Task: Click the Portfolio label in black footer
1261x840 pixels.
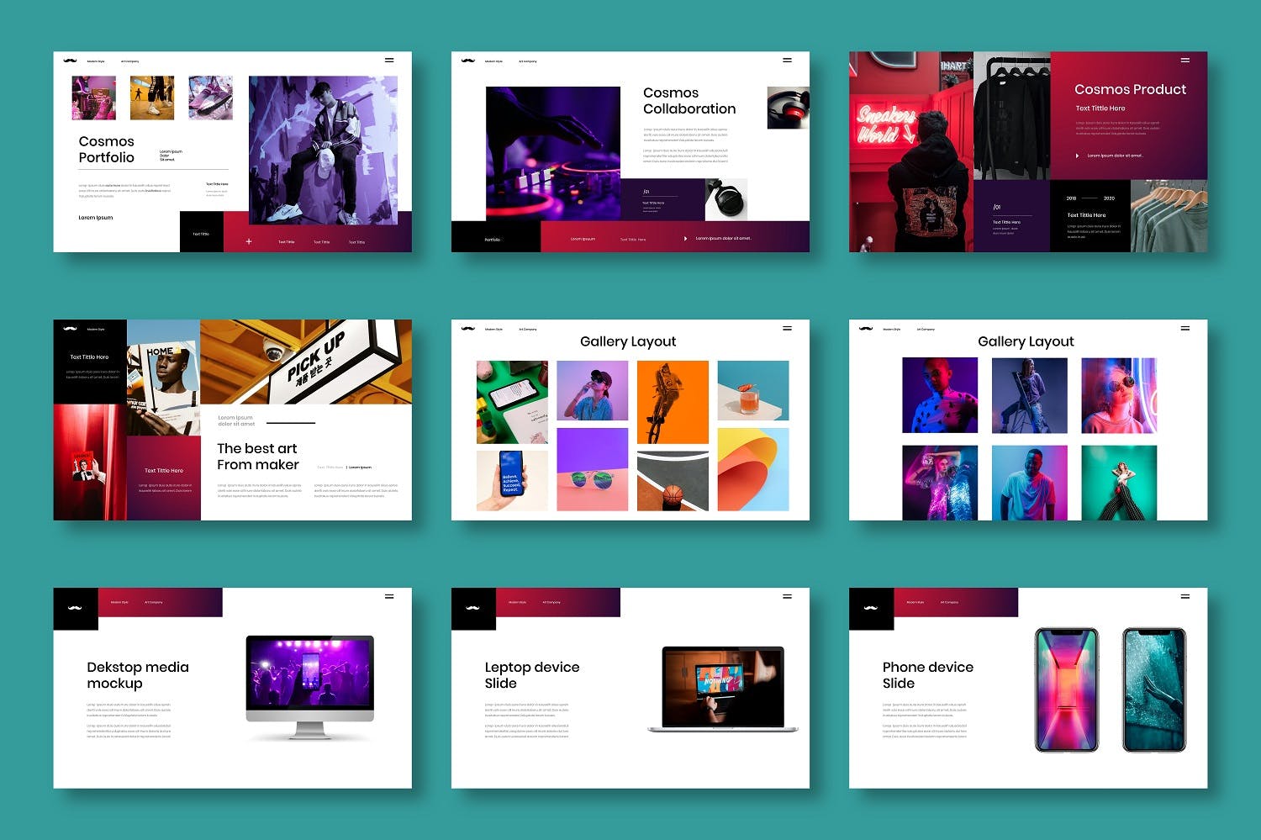Action: click(x=493, y=240)
